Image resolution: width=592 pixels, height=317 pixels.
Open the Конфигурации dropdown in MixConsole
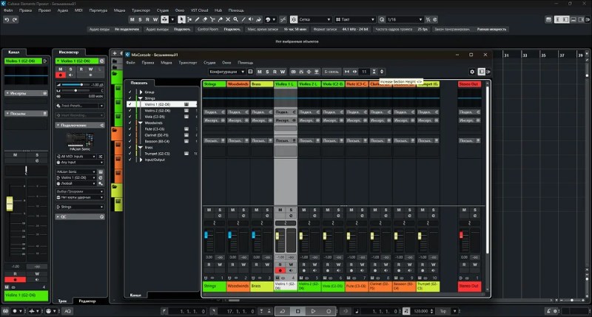pyautogui.click(x=227, y=72)
